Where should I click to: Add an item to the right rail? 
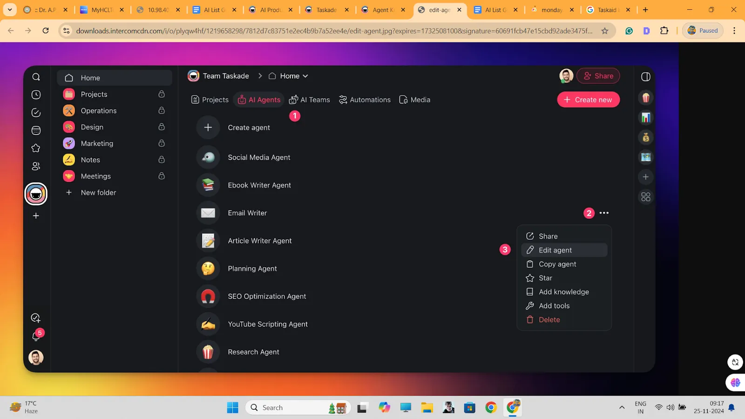tap(646, 177)
